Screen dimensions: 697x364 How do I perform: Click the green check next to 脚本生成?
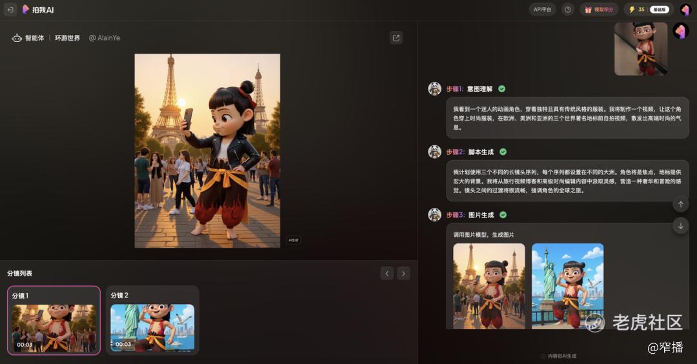tap(503, 152)
